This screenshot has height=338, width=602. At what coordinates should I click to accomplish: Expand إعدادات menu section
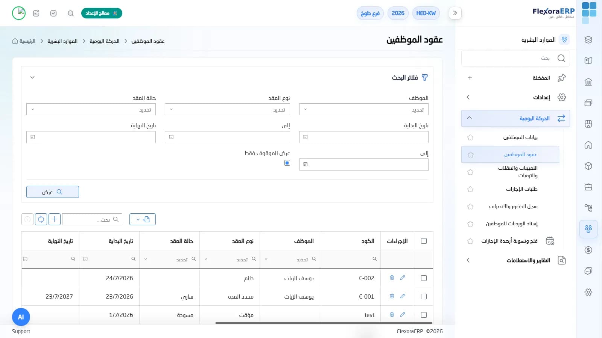tap(515, 97)
